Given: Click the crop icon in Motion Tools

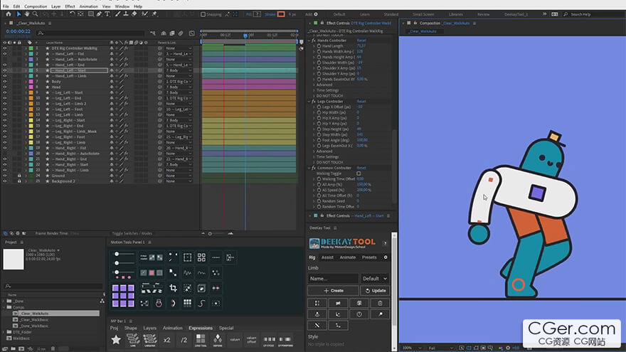Looking at the screenshot, I should (173, 288).
